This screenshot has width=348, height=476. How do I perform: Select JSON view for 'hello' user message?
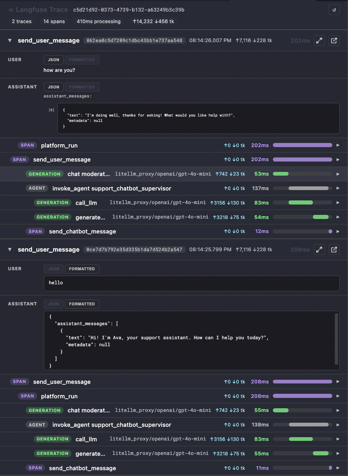(x=53, y=269)
